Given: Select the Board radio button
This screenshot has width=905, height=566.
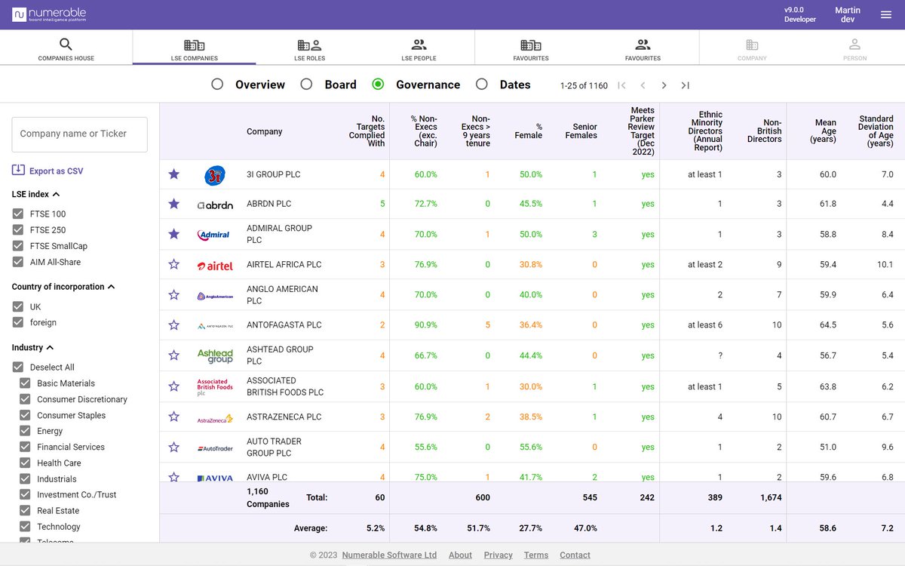Looking at the screenshot, I should click(306, 85).
